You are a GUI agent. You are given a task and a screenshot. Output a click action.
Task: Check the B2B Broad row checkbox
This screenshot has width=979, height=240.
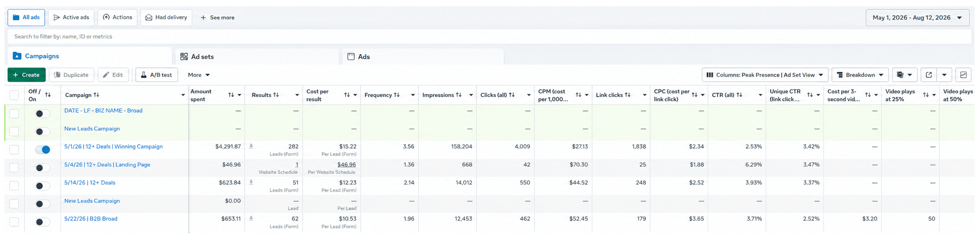[x=14, y=222]
